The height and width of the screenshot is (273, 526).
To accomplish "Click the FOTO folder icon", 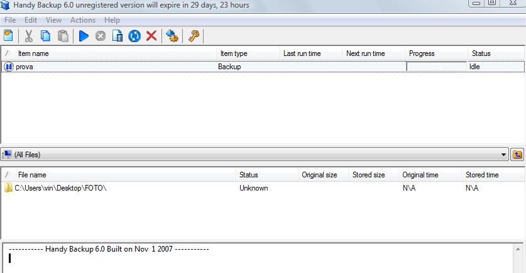I will click(8, 187).
